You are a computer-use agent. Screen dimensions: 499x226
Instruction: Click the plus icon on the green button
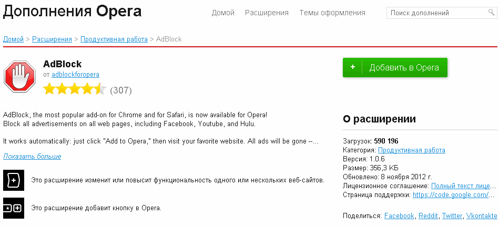(353, 67)
